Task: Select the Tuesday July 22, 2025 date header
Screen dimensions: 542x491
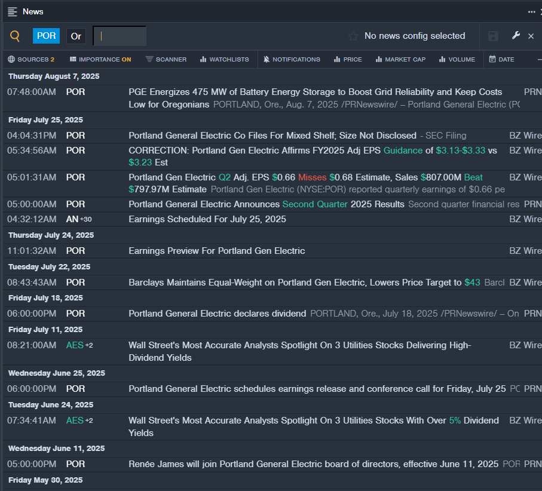Action: [x=50, y=267]
